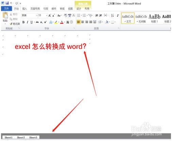Click the Copy (复制) button

pyautogui.click(x=14, y=19)
